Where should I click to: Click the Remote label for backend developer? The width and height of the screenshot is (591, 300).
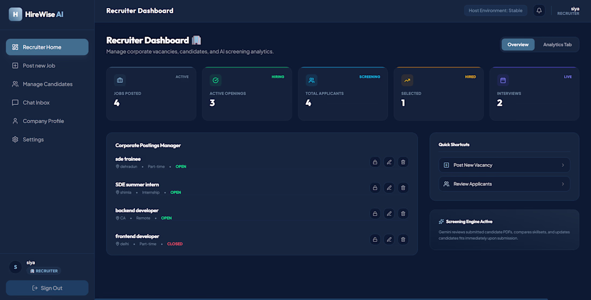click(x=143, y=218)
